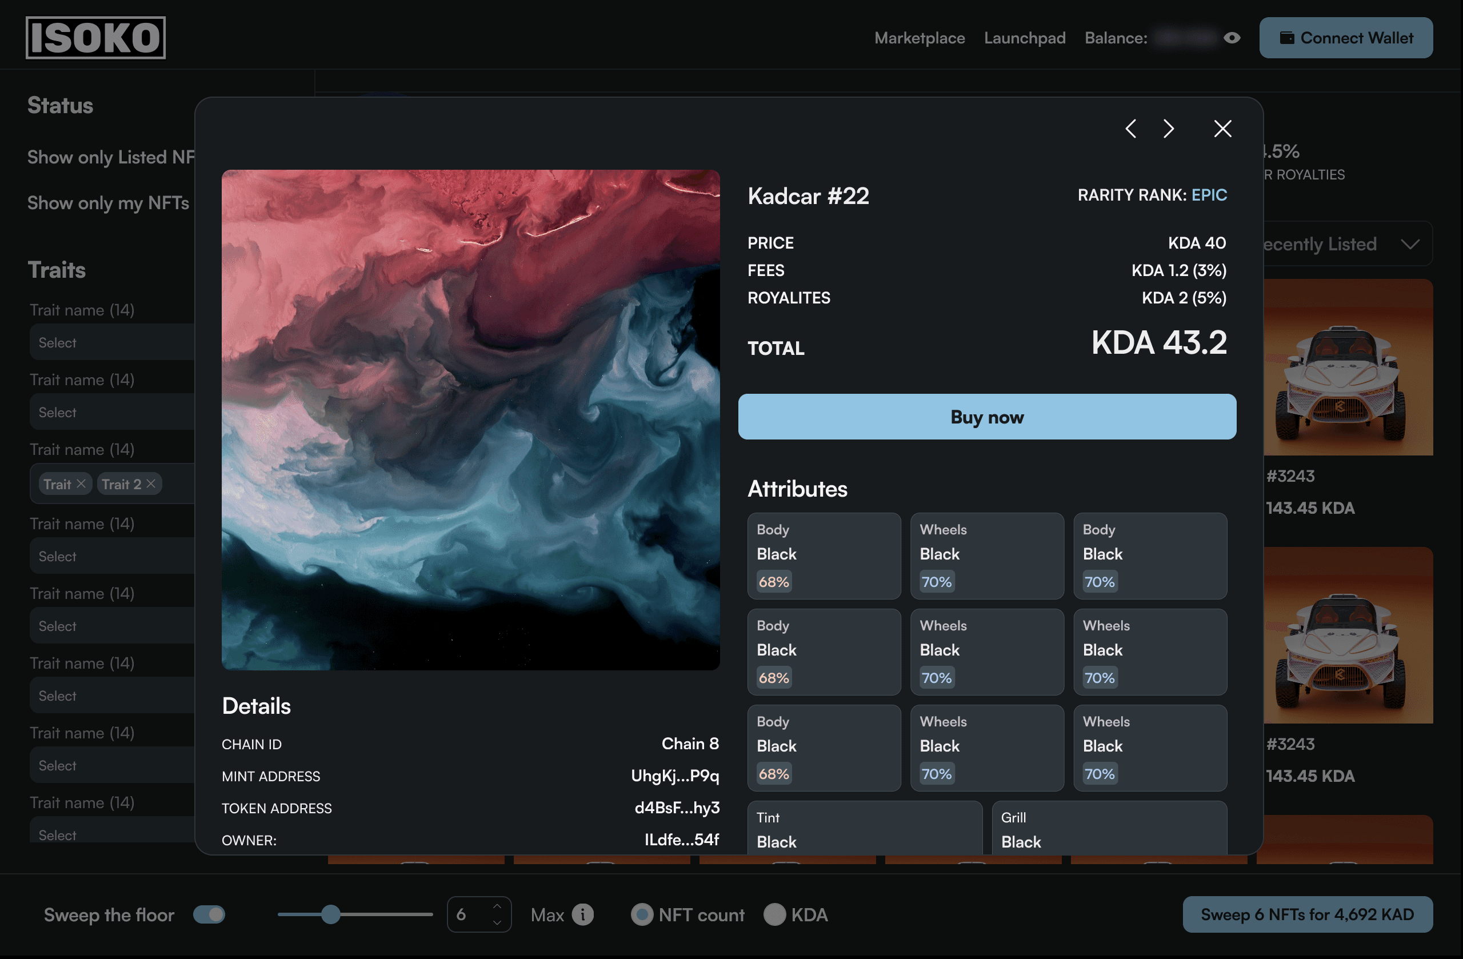Remove the "Trait" filter tag

81,484
